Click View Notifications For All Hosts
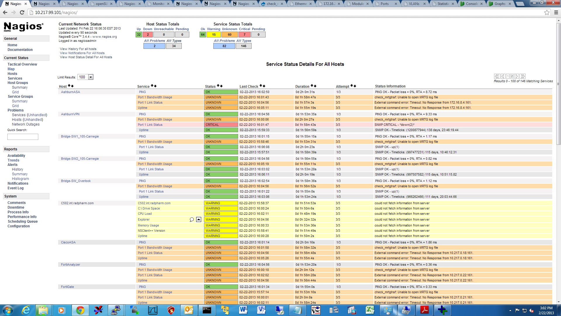561x316 pixels. 82,53
